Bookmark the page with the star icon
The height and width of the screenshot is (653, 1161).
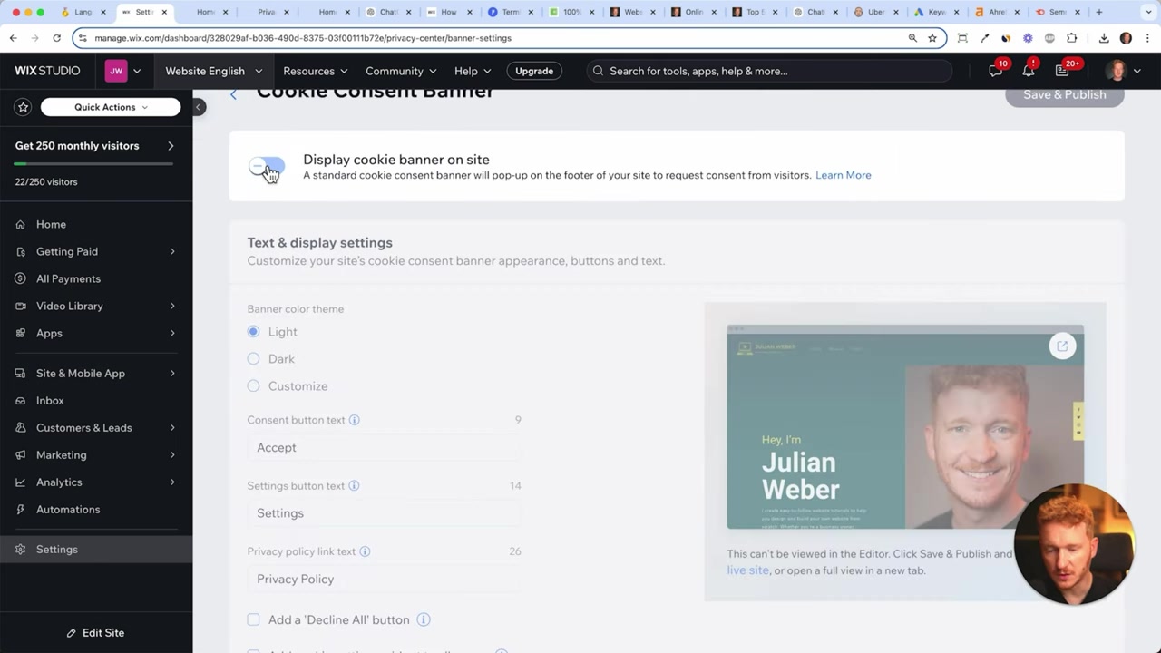click(x=932, y=38)
